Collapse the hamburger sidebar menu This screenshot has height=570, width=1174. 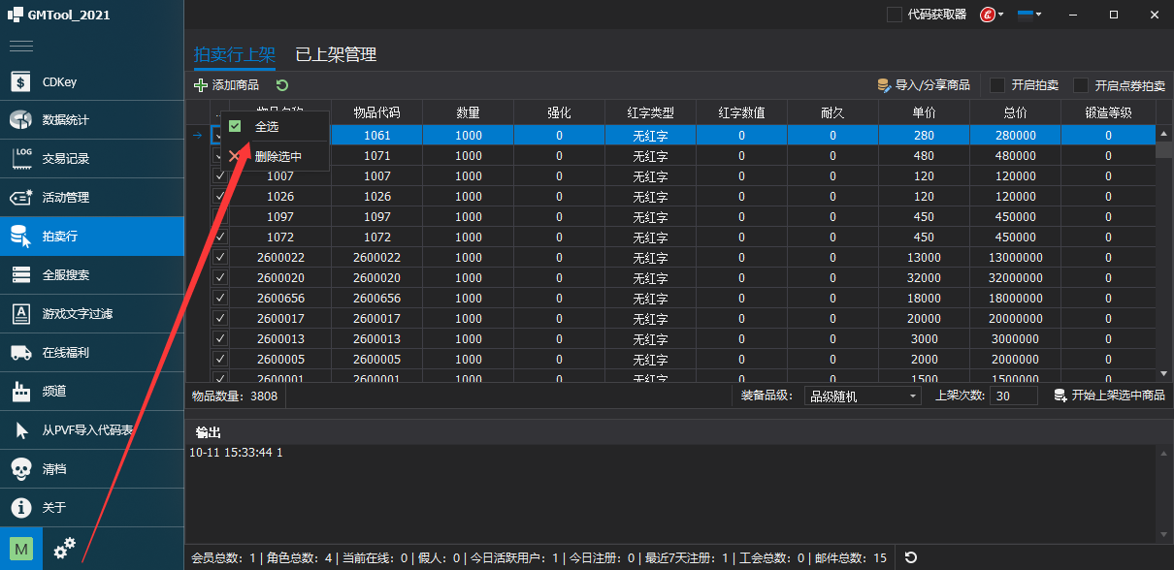click(21, 46)
